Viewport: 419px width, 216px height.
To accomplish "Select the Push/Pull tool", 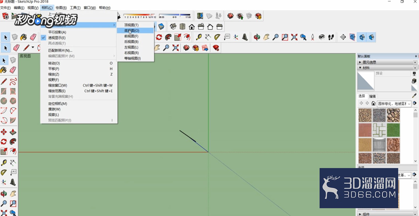I will tap(13, 132).
